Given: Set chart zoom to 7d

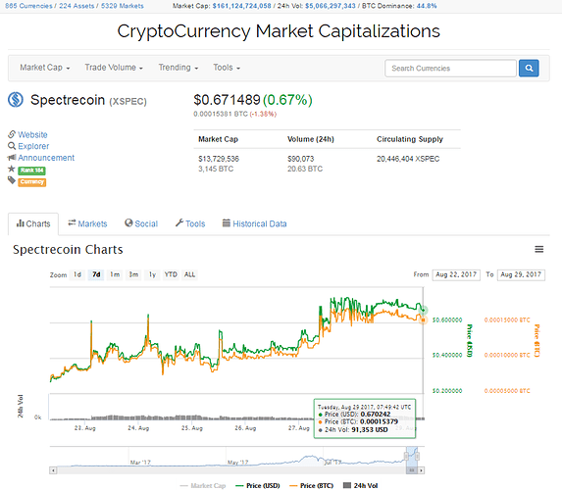Looking at the screenshot, I should [96, 274].
